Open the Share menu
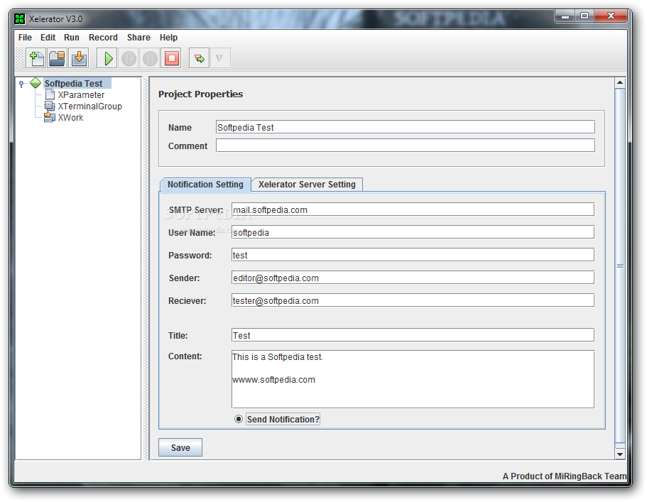 138,38
